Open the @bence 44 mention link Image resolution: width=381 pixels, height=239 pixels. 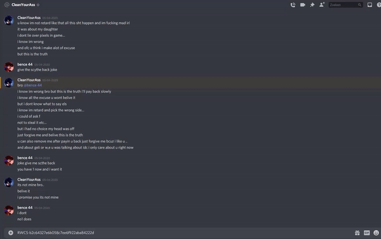33,85
